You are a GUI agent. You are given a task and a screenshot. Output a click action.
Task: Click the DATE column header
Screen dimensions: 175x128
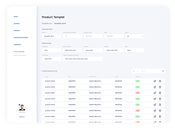tap(117, 77)
